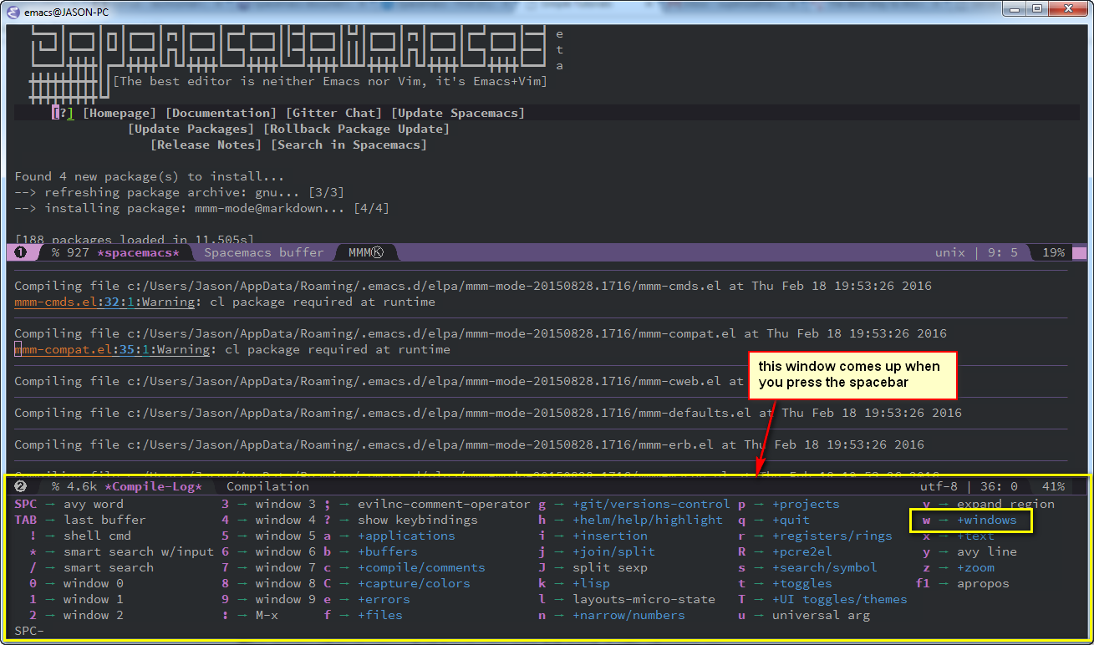The width and height of the screenshot is (1094, 645).
Task: Click the *Compile-Log* buffer name in the modeline
Action: click(153, 486)
